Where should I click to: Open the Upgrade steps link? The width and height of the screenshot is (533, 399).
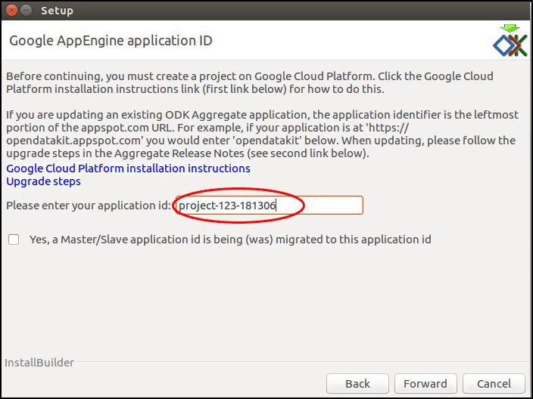coord(43,181)
